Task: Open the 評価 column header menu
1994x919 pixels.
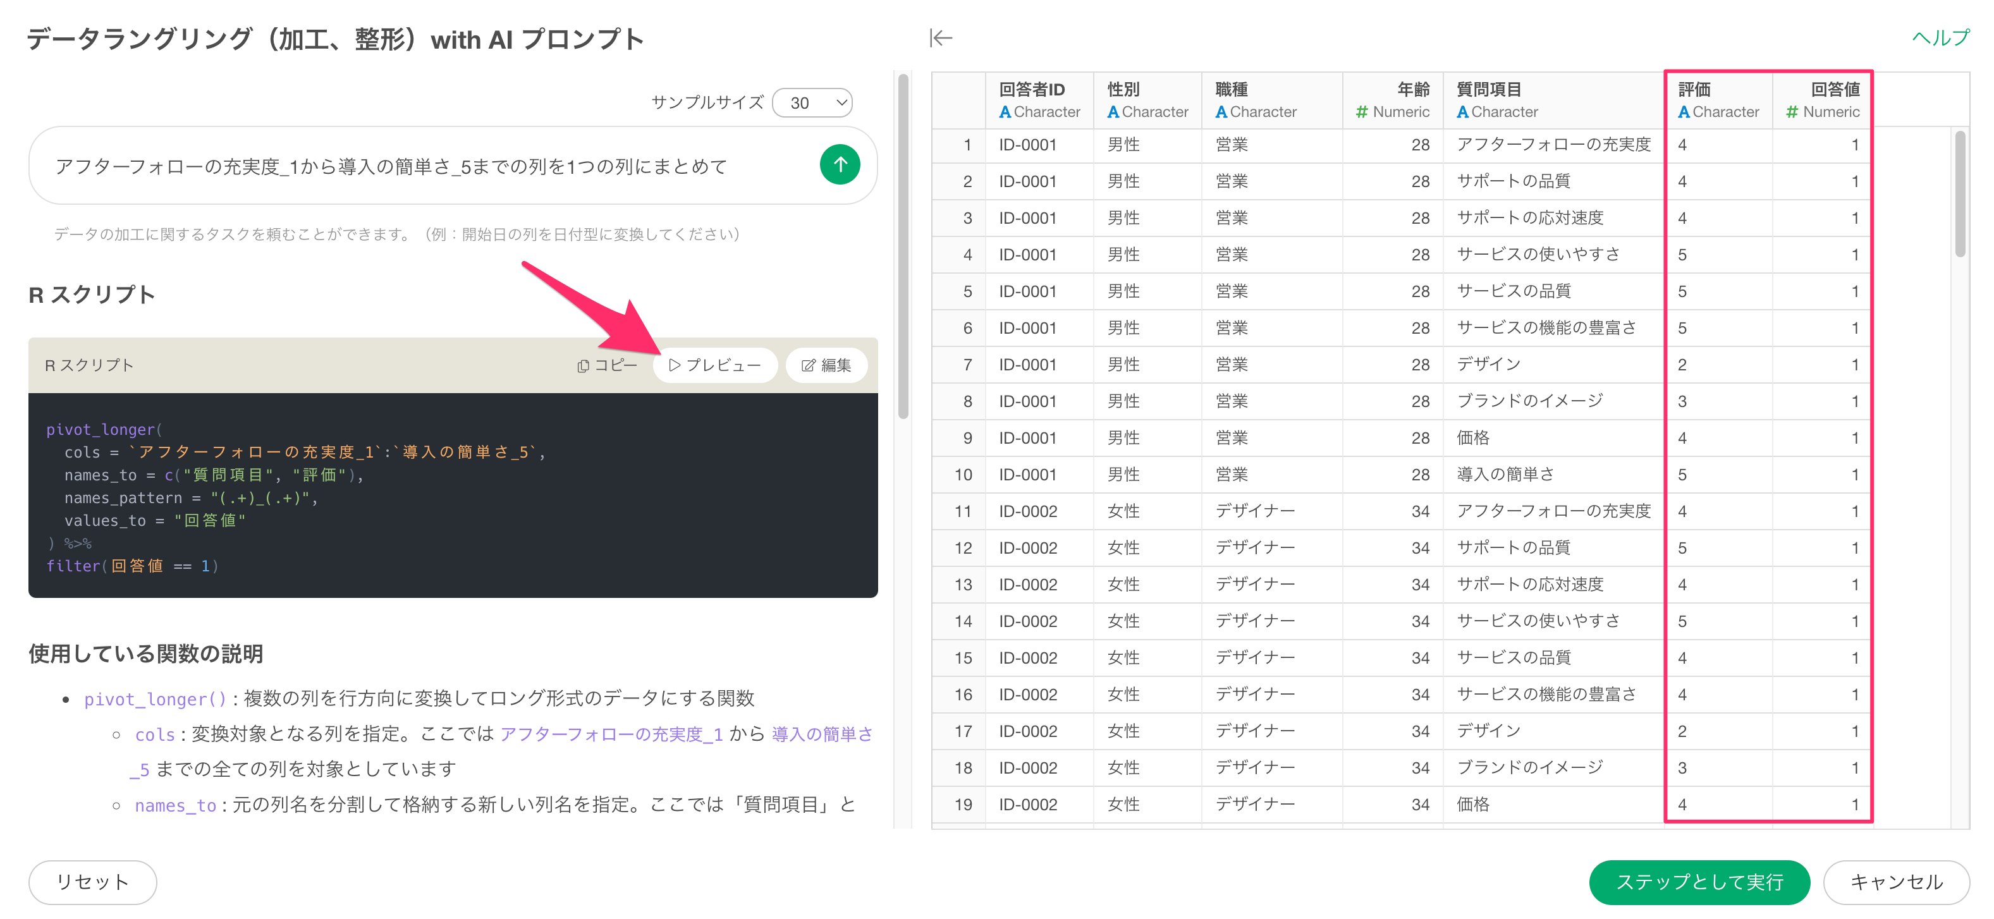Action: 1694,90
